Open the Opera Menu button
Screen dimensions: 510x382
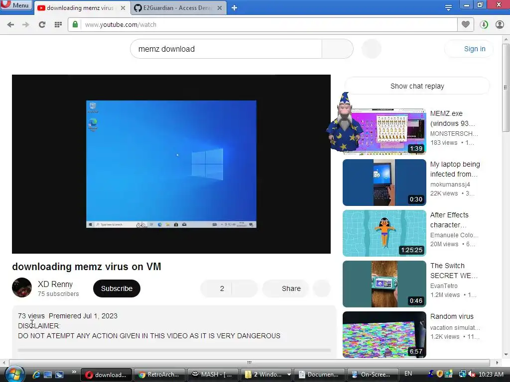coord(16,5)
